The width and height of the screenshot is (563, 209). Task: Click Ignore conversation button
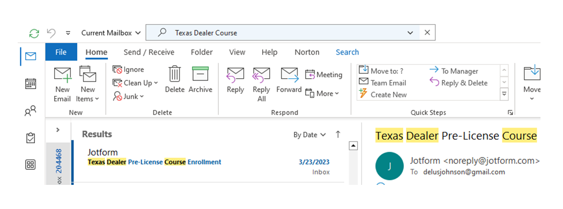coord(129,70)
